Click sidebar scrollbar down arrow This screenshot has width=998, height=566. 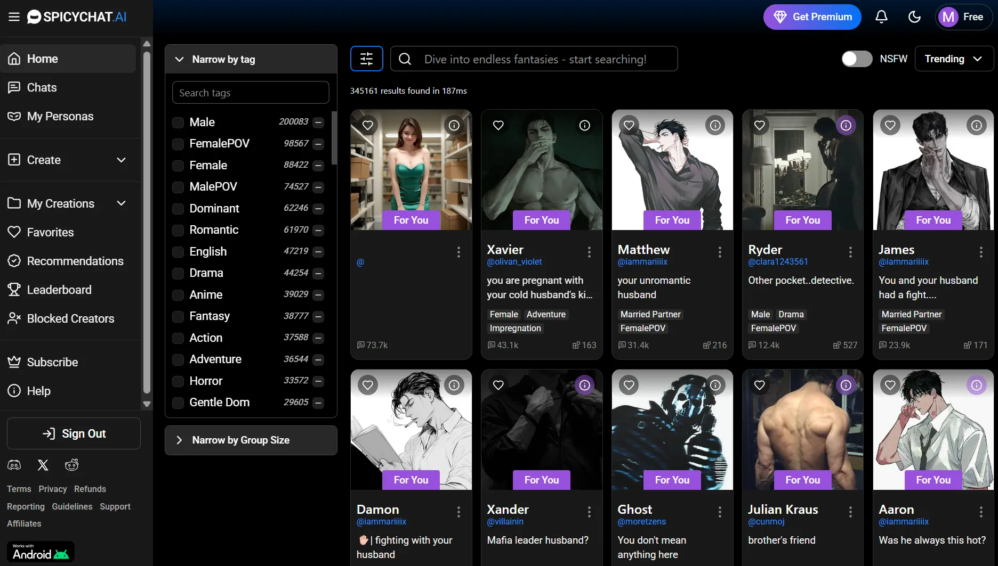point(147,404)
